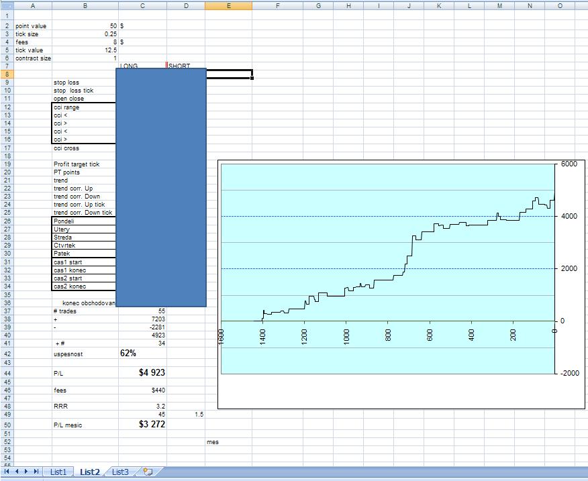The height and width of the screenshot is (481, 588).
Task: Click the 'Pondeli' cell
Action: coord(84,221)
